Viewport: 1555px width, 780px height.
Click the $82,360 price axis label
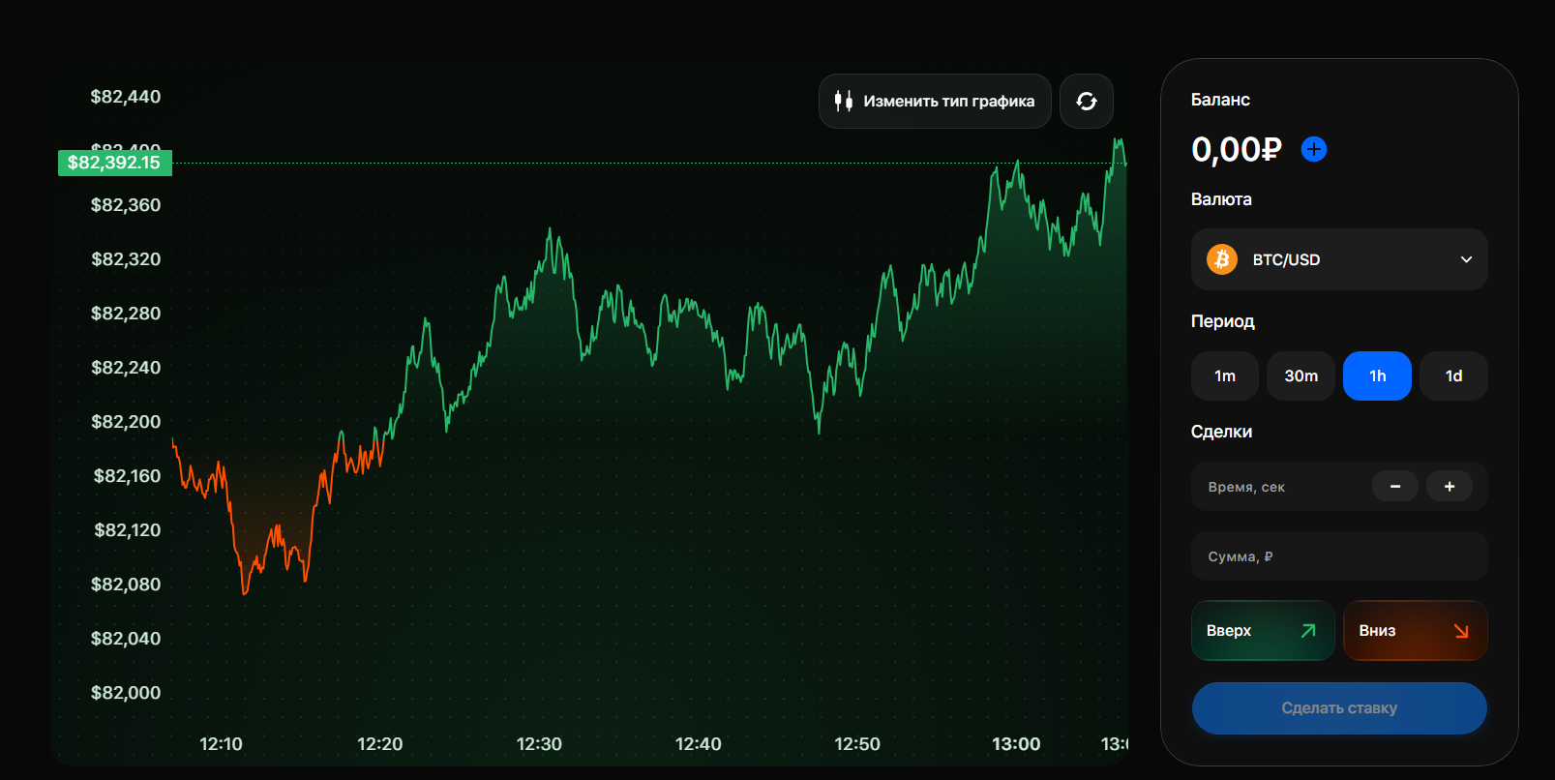coord(126,205)
